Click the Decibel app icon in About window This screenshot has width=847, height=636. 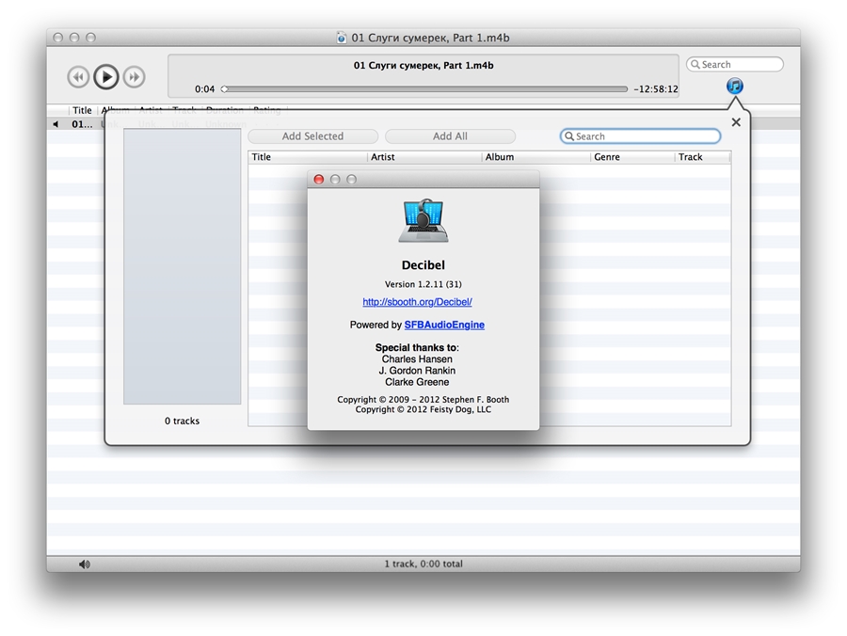tap(423, 222)
